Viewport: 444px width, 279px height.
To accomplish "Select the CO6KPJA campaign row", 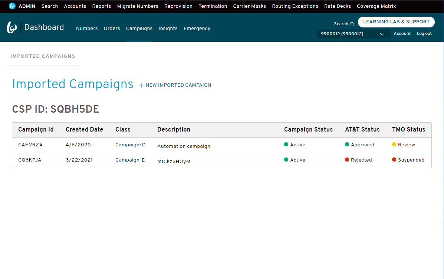I will [222, 160].
